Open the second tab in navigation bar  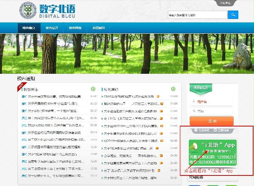click(52, 28)
